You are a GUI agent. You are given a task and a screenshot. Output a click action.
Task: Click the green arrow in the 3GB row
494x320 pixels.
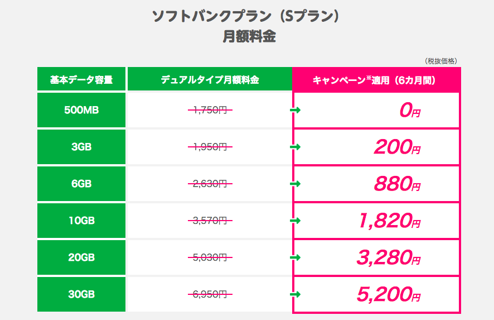[x=295, y=147]
